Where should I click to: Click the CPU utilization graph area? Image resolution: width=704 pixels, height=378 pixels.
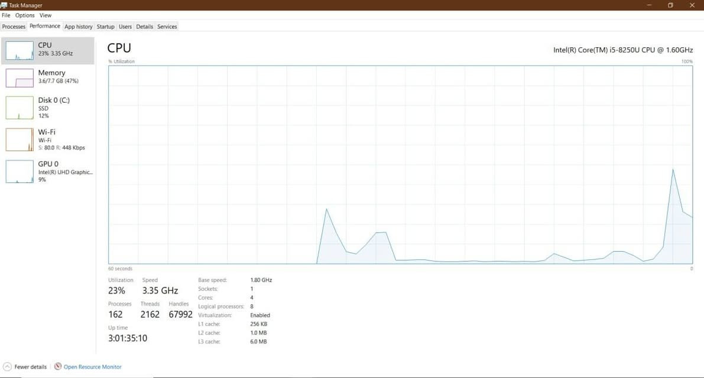click(x=400, y=164)
